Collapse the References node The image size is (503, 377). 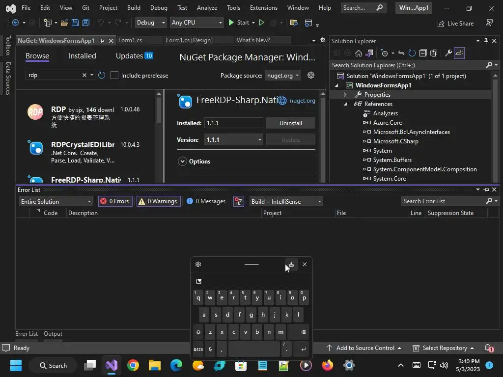pyautogui.click(x=345, y=104)
